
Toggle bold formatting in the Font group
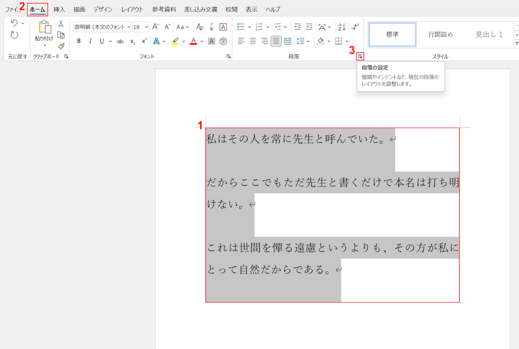79,41
